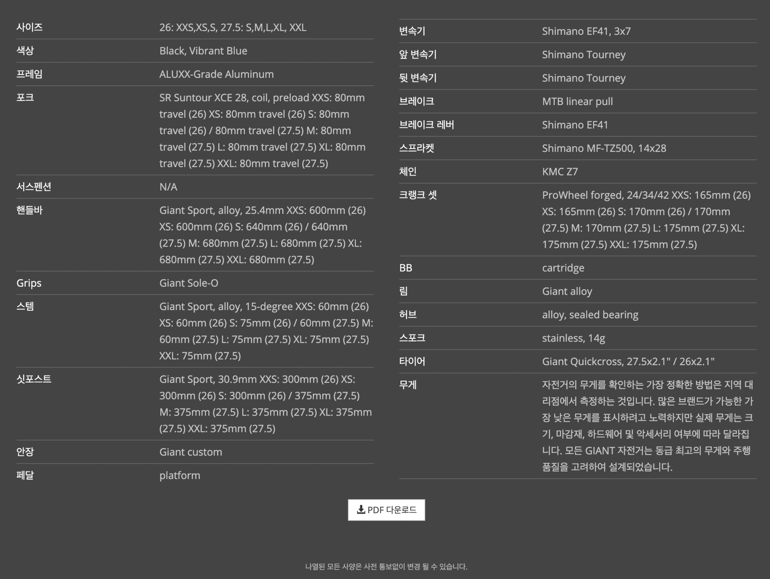The width and height of the screenshot is (770, 579).
Task: Select the 변속기 label
Action: [412, 31]
